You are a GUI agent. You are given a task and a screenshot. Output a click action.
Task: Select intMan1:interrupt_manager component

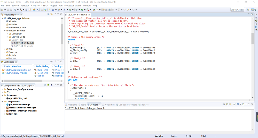[x=23, y=111]
